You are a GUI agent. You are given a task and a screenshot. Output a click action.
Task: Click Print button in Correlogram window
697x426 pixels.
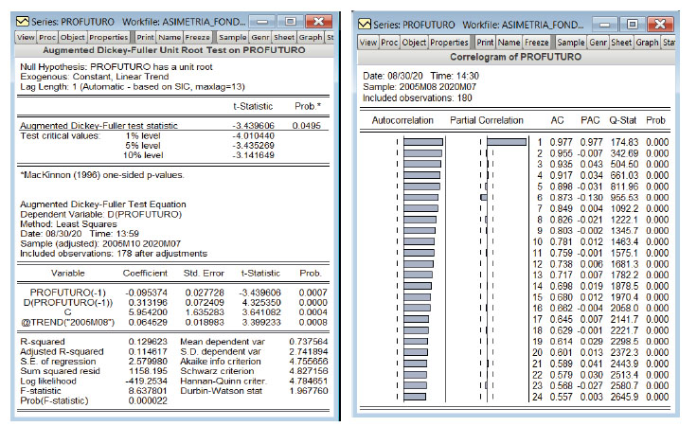485,43
